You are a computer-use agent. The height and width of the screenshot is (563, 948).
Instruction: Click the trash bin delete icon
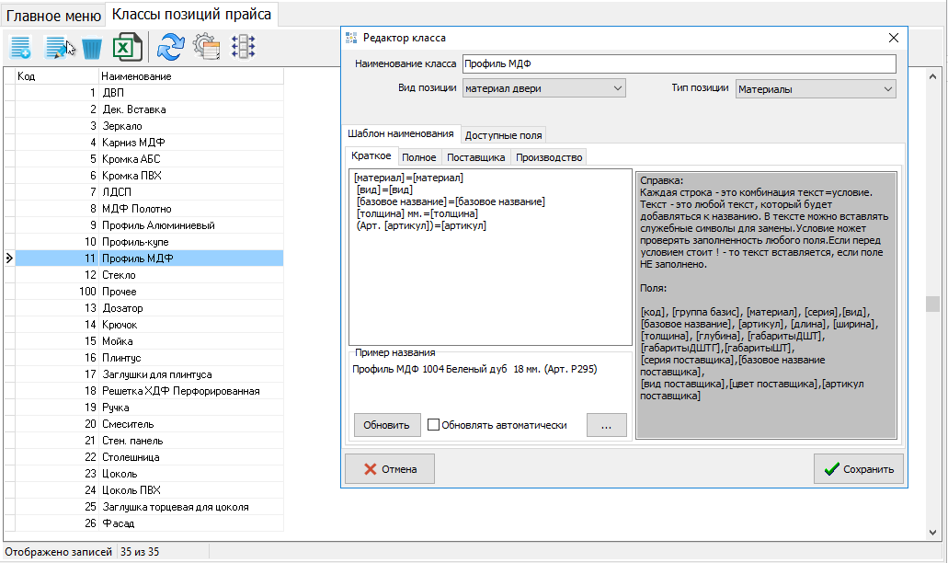tap(92, 47)
